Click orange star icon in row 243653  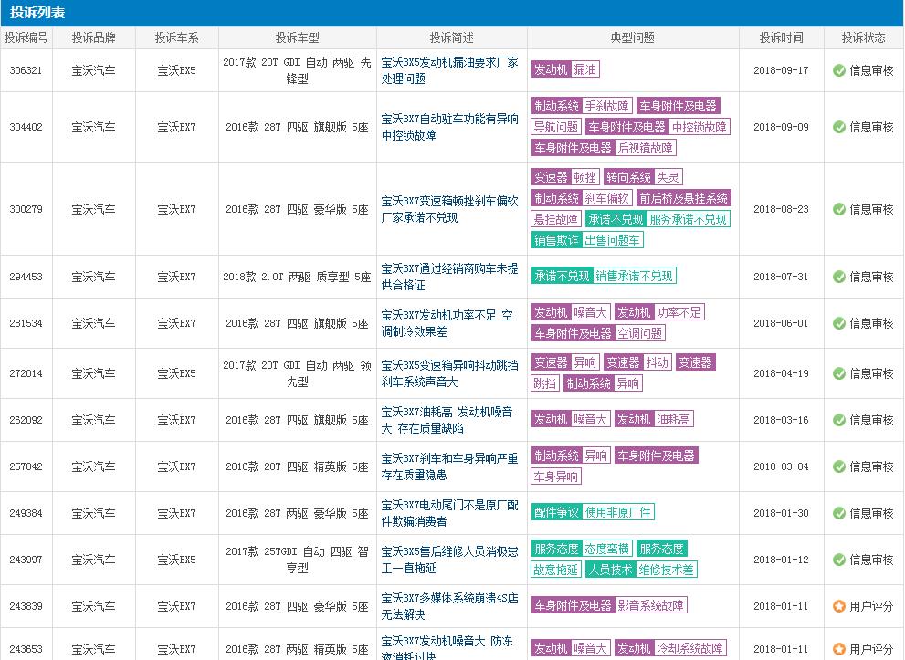[839, 649]
